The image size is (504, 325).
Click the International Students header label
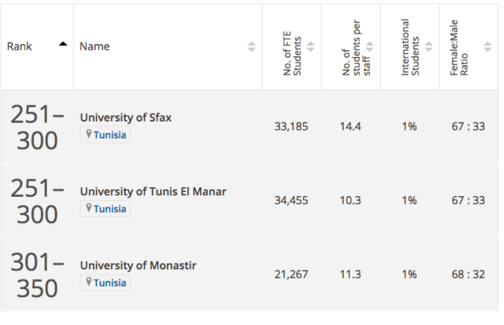point(410,47)
